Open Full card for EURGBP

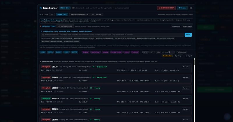(186, 77)
